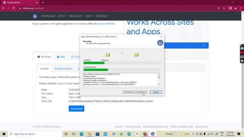Switch to Chrome on the taskbar
Image resolution: width=244 pixels, height=137 pixels.
pyautogui.click(x=145, y=134)
